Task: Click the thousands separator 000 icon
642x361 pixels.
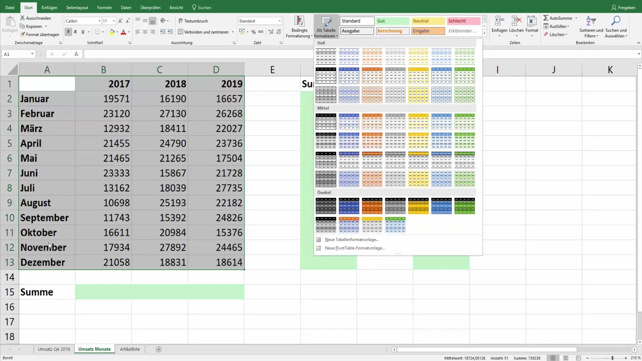Action: pyautogui.click(x=261, y=32)
